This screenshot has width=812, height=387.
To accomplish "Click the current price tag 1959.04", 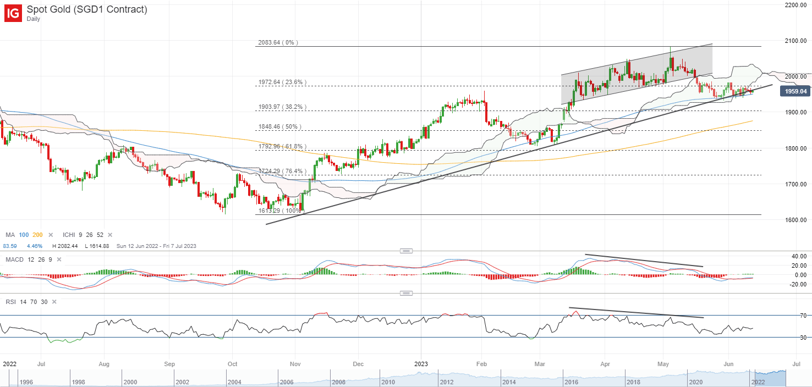I will (x=795, y=91).
